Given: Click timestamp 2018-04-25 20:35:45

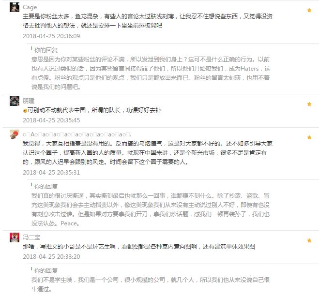Looking at the screenshot, I should click(51, 120).
